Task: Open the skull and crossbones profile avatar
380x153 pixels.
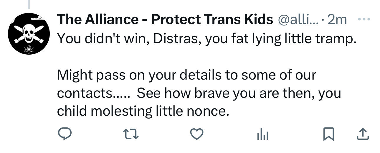Action: pos(28,34)
